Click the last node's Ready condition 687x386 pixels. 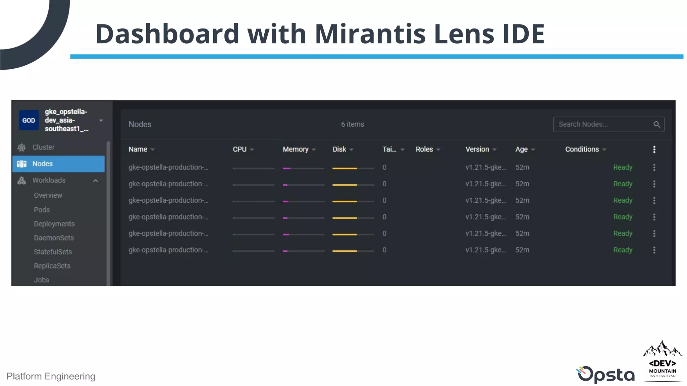(623, 250)
